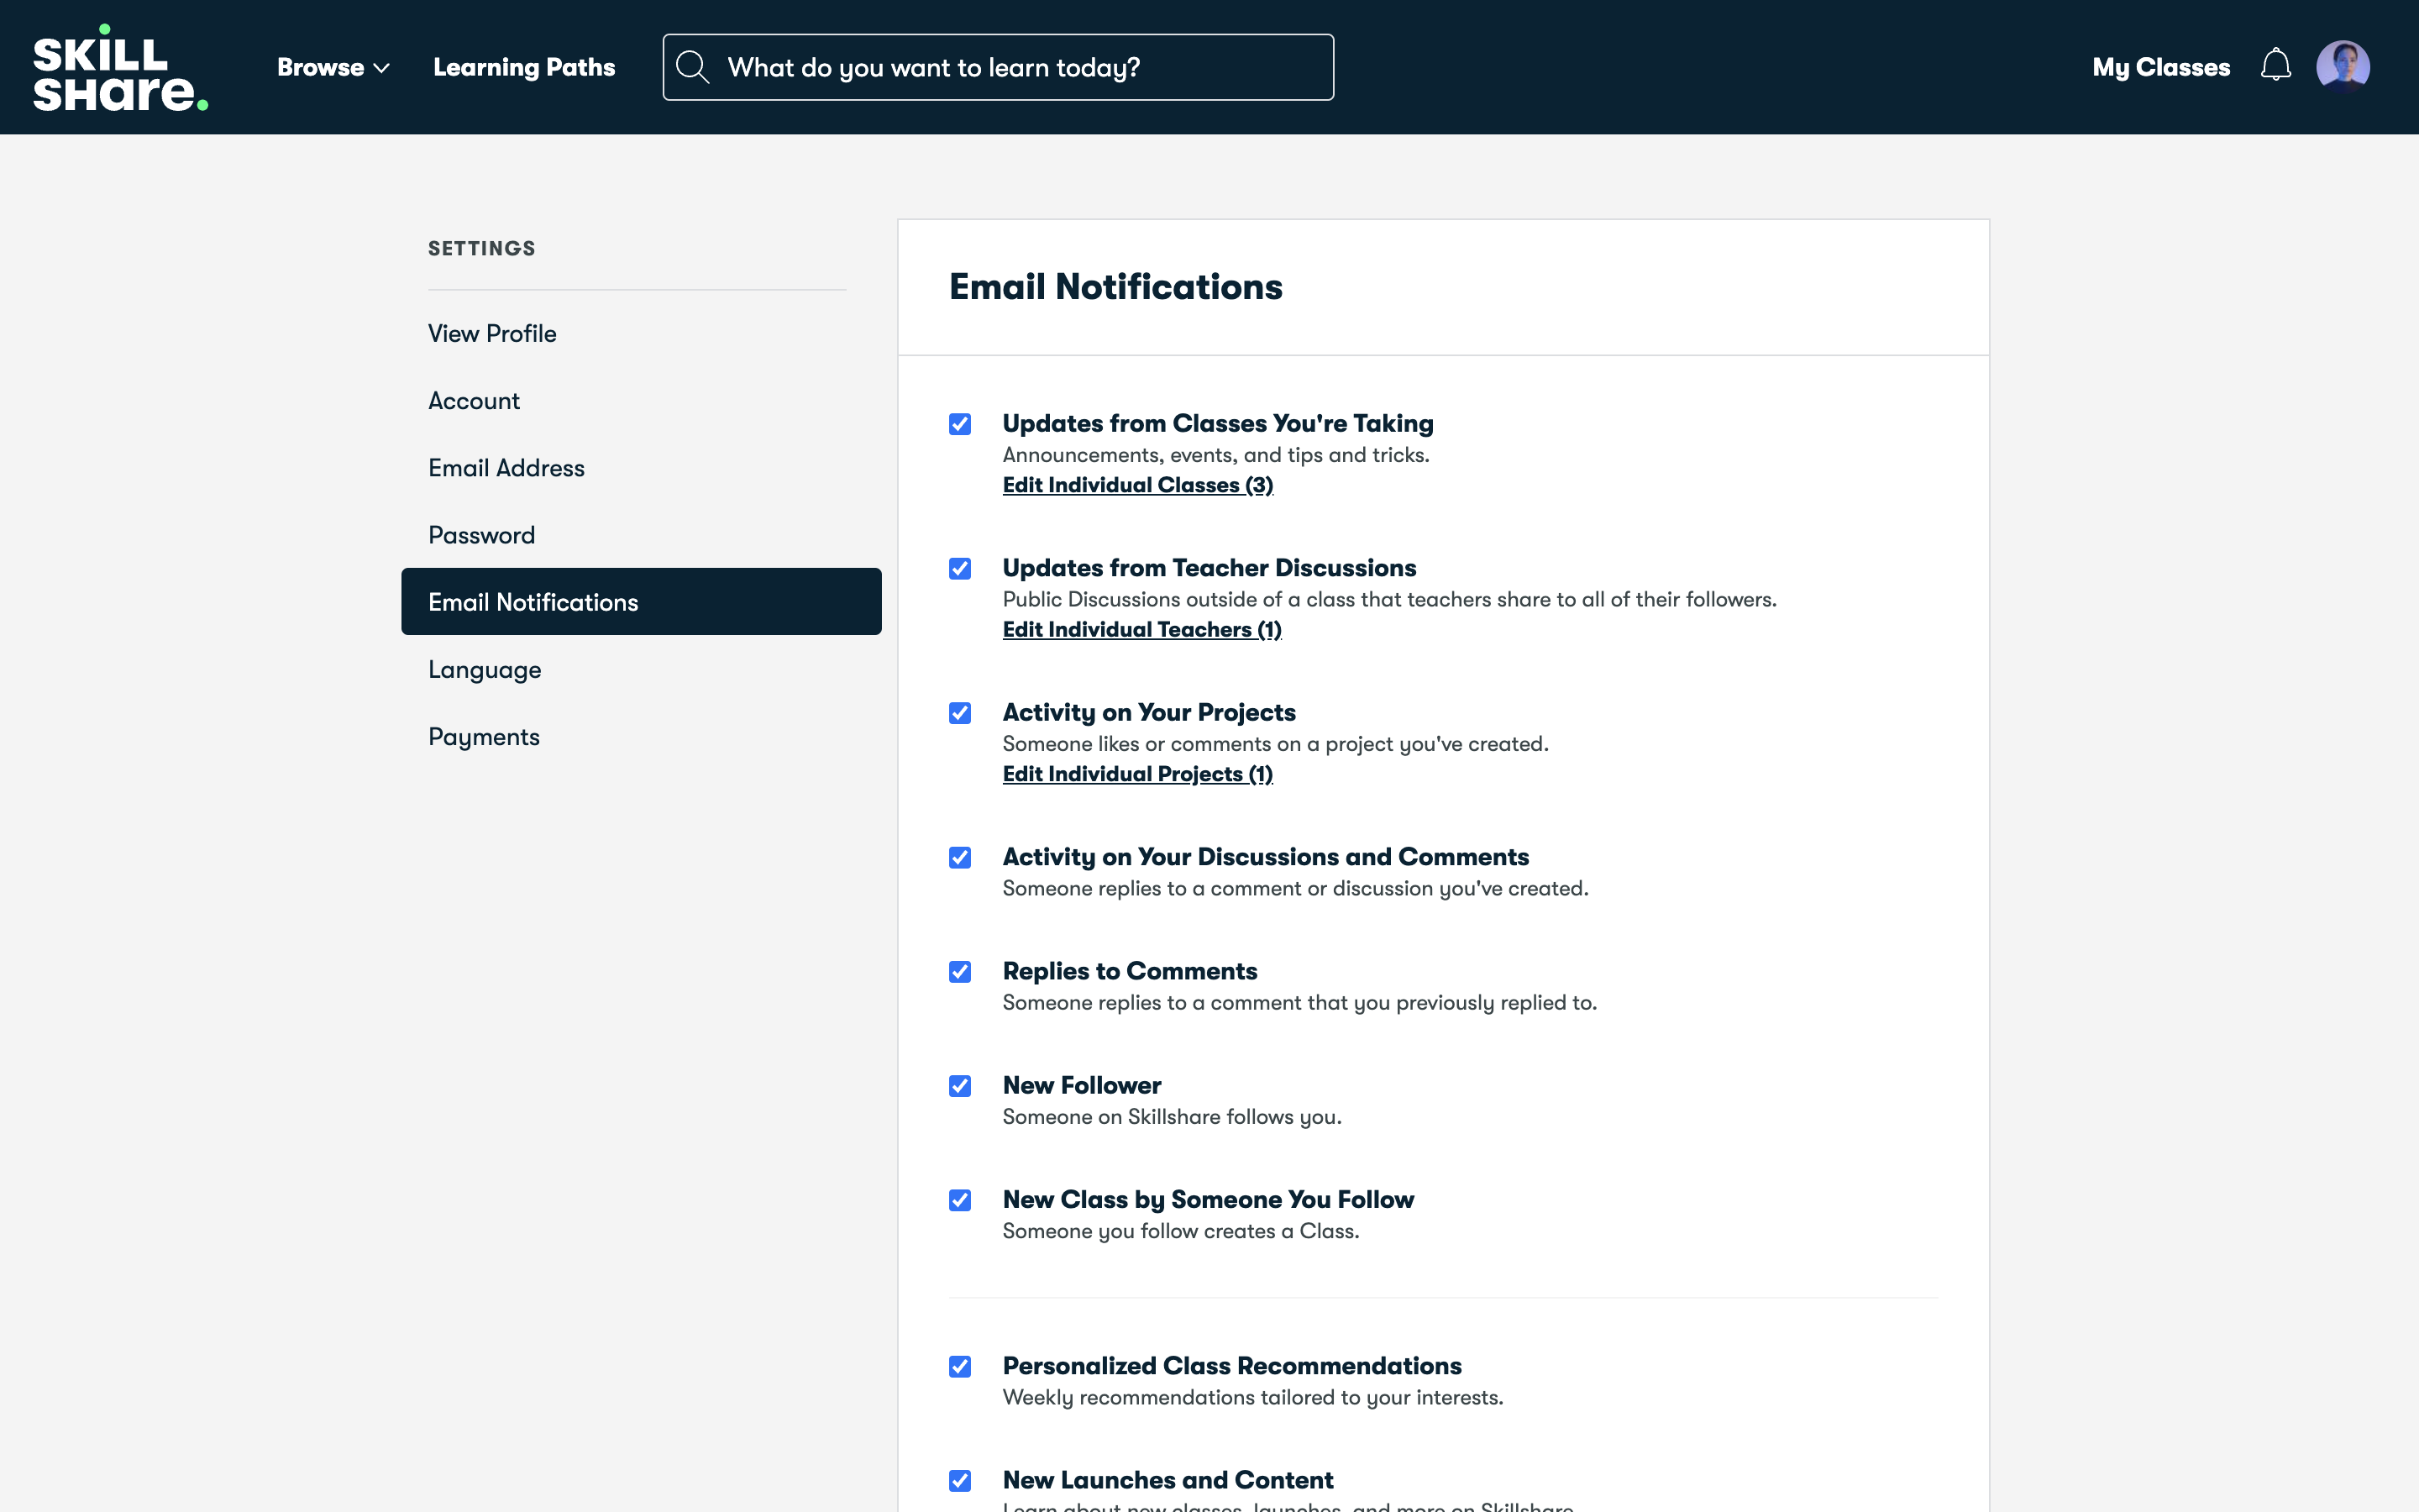The width and height of the screenshot is (2419, 1512).
Task: Click the SETTINGS sidebar heading
Action: pos(482,248)
